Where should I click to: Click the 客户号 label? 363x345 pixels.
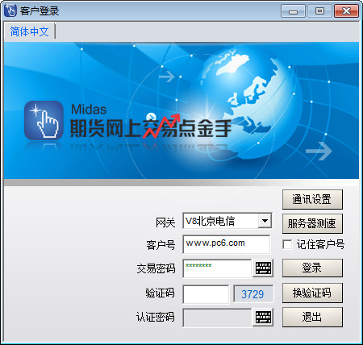click(161, 245)
